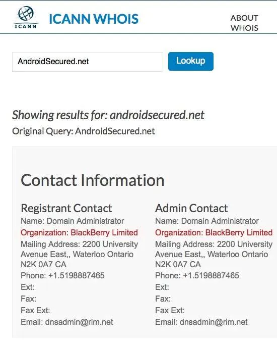Click the admin contact Mailing Address text
This screenshot has width=277, height=343.
coord(214,254)
